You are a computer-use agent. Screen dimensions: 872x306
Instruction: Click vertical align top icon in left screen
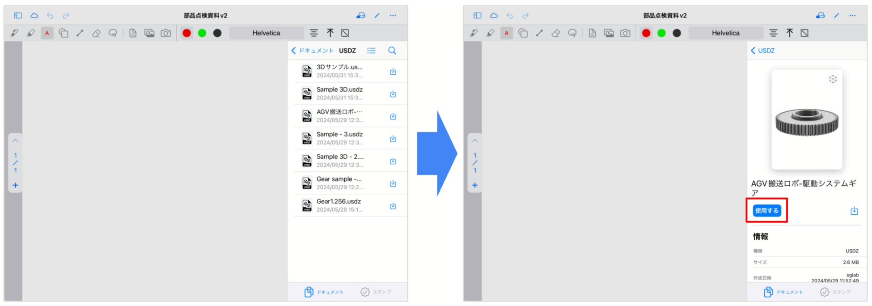[x=330, y=33]
